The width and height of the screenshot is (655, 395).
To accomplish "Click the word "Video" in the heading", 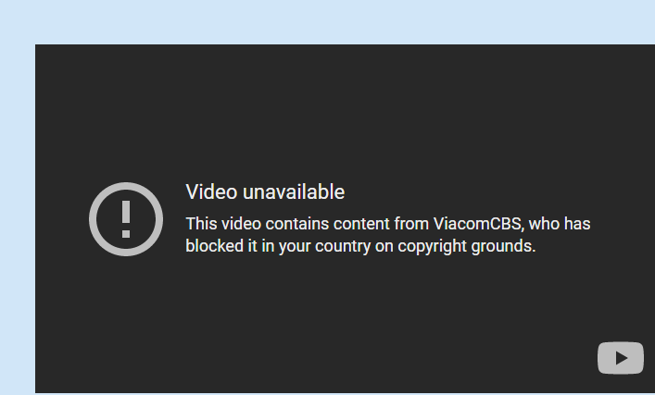I will point(212,191).
